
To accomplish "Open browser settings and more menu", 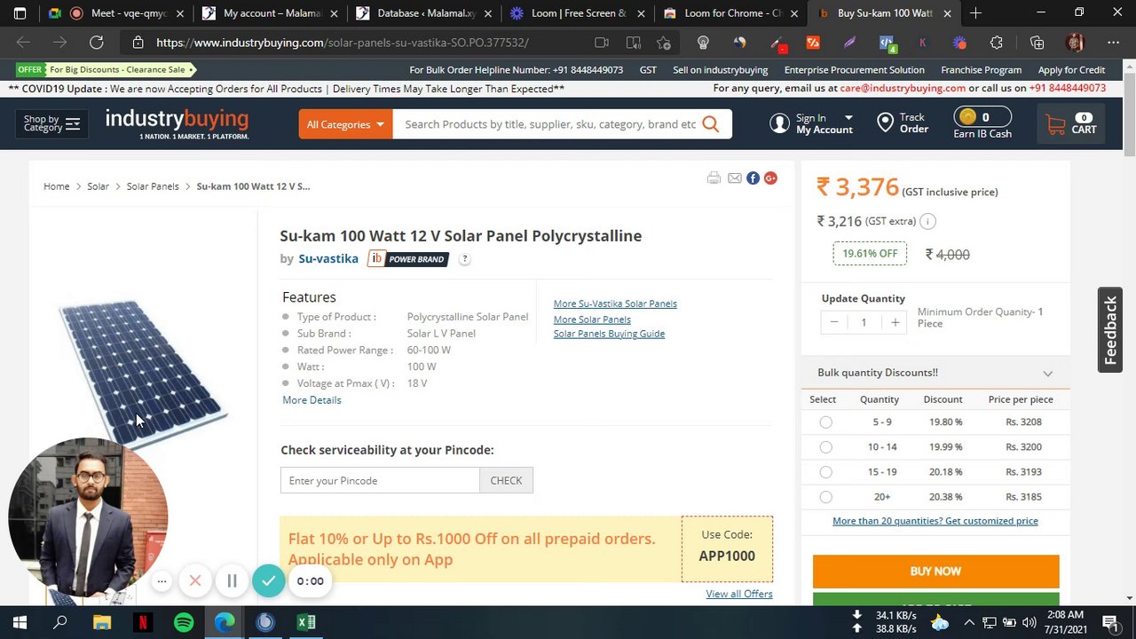I will click(x=1113, y=43).
